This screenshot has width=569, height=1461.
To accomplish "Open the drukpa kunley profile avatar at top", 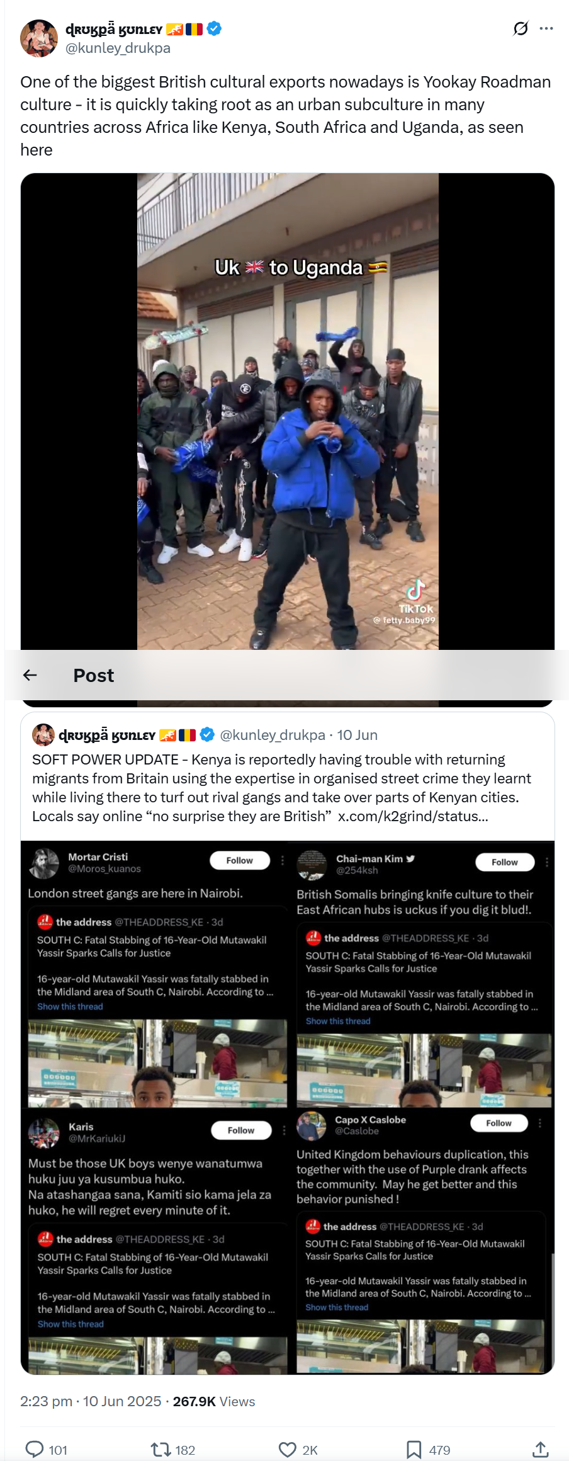I will tap(39, 38).
